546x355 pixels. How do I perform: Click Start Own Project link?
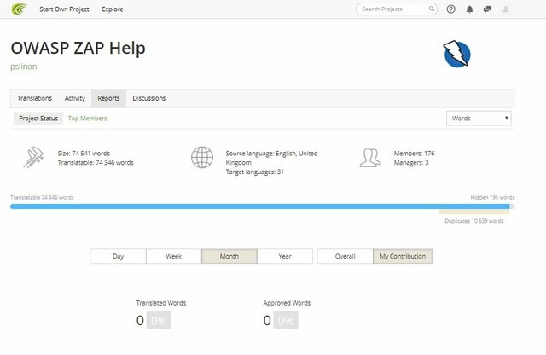coord(64,9)
